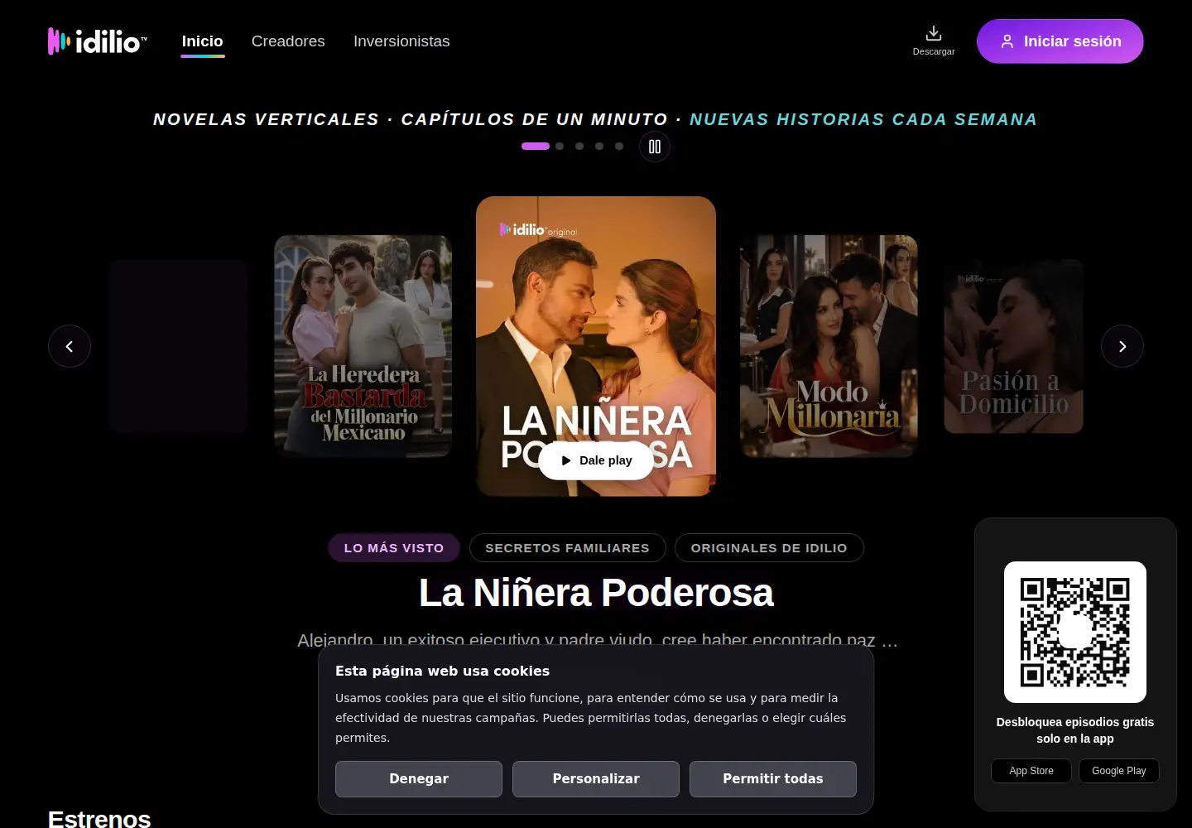1192x828 pixels.
Task: Pause the carousel autoplay
Action: point(655,147)
